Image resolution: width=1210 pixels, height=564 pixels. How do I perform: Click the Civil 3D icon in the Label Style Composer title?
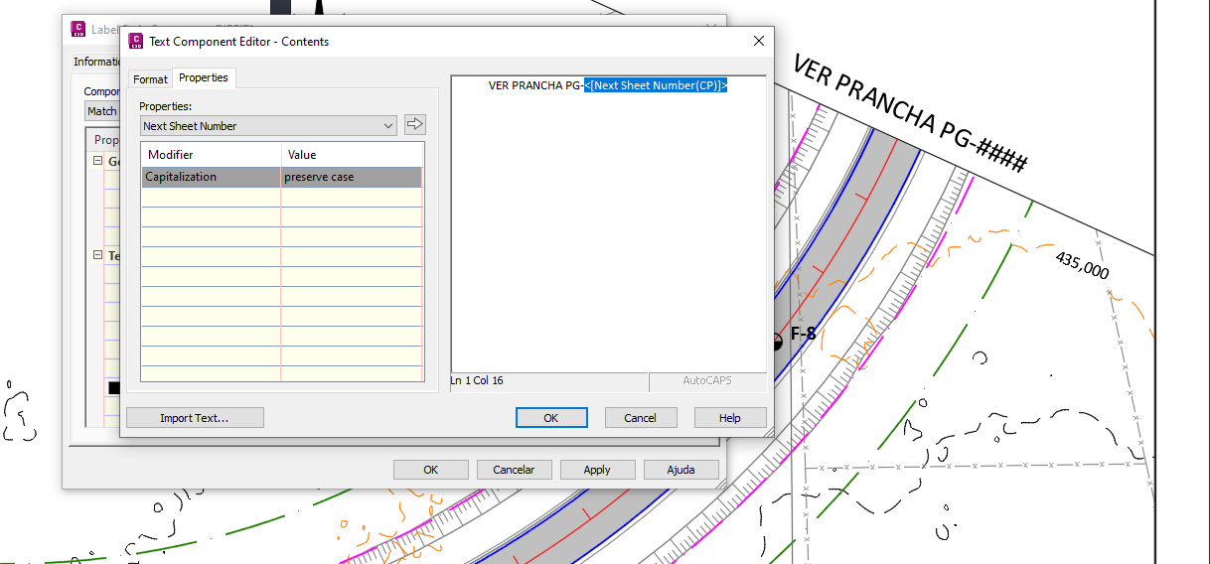coord(78,29)
